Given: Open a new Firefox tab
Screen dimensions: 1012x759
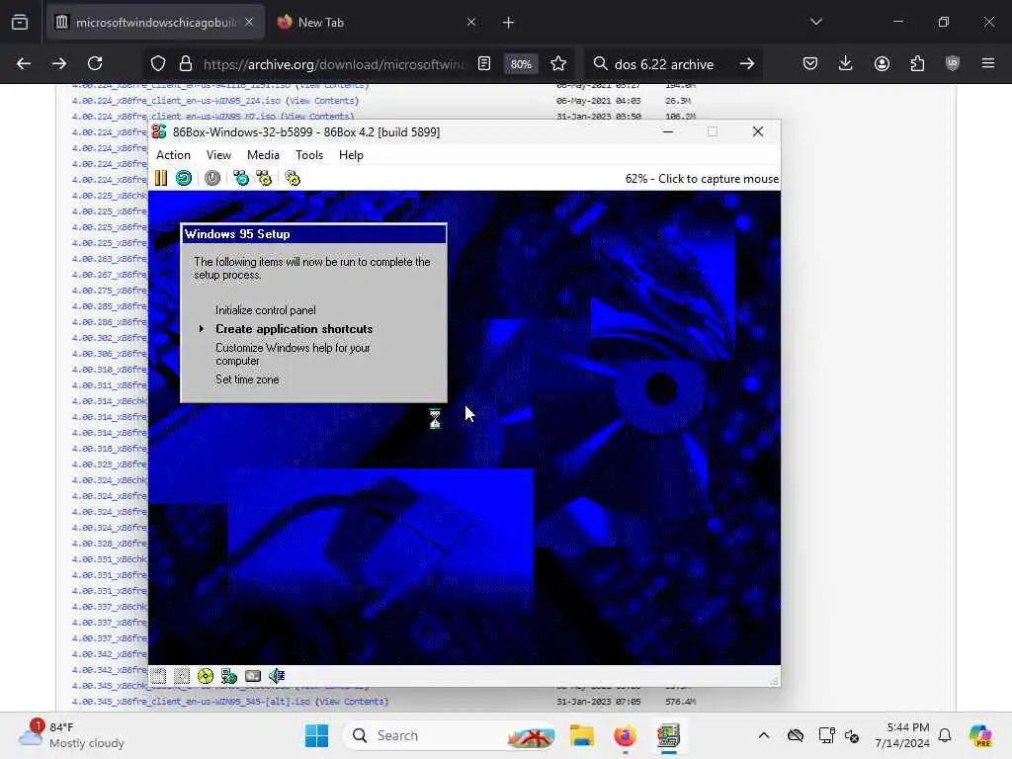Looking at the screenshot, I should pos(509,23).
